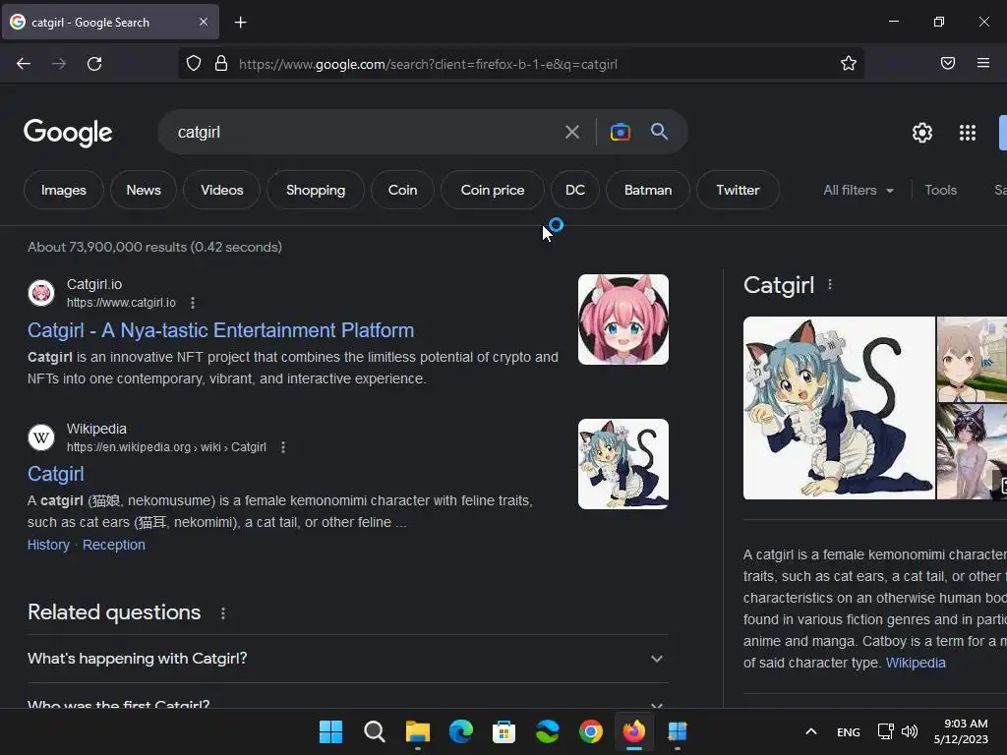Open Microsoft Store from taskbar
Screen dimensions: 1007x755
[x=504, y=731]
